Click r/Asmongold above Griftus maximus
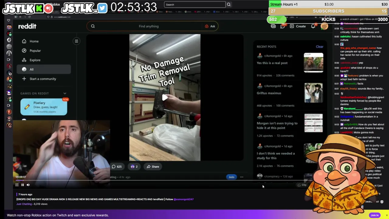The height and width of the screenshot is (219, 389). coord(273,86)
